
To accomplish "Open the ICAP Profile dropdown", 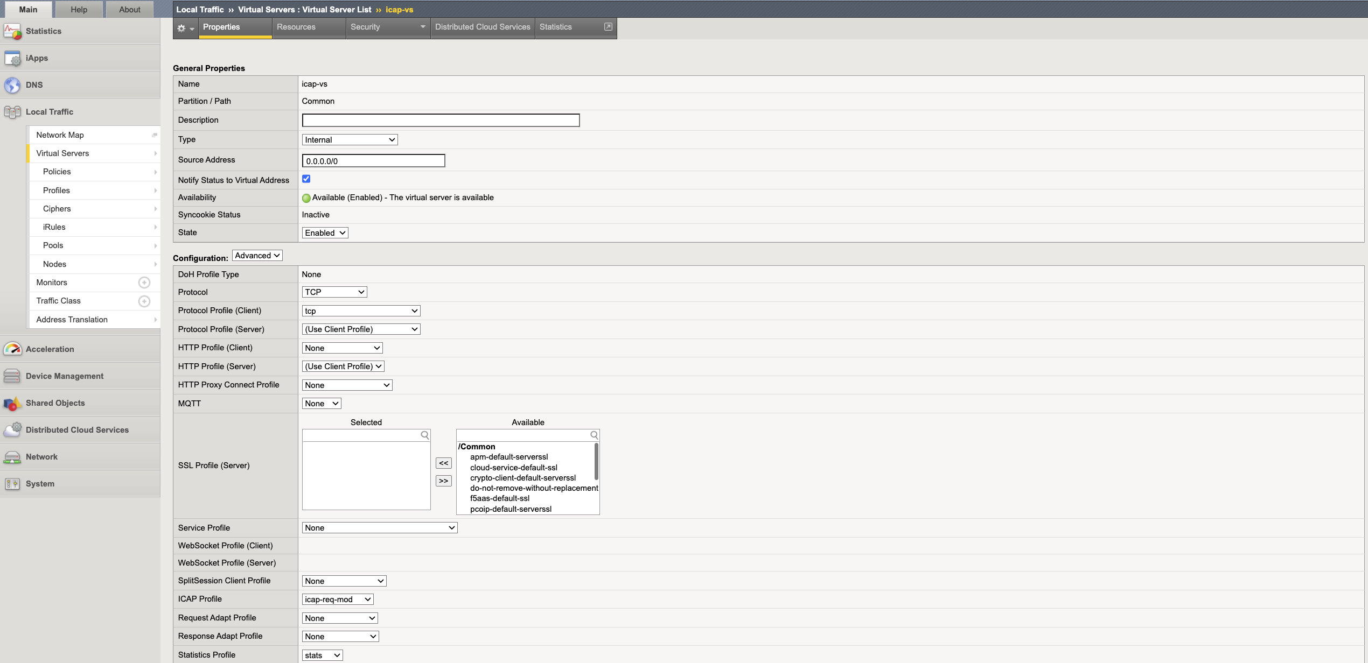I will click(337, 599).
